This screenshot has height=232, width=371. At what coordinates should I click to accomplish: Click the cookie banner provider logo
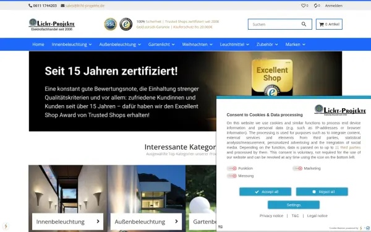click(x=368, y=228)
